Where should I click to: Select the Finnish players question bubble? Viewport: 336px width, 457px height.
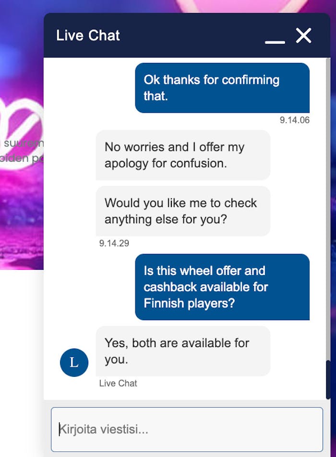(222, 287)
